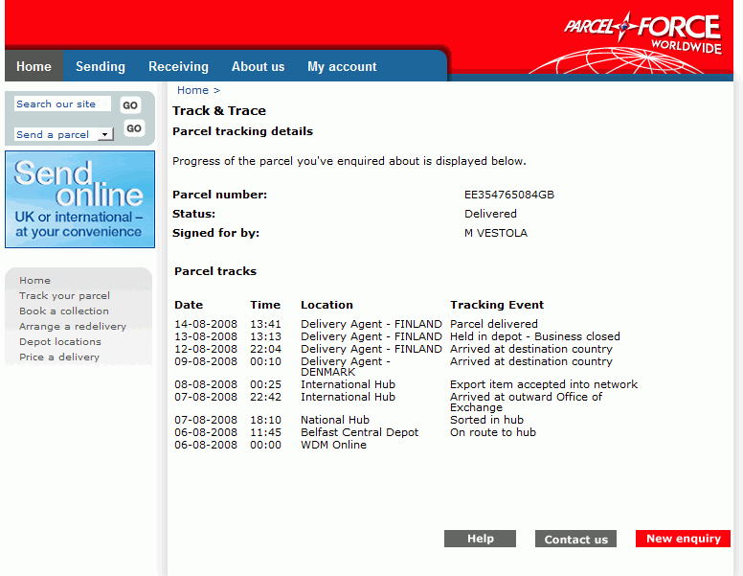Open the My account tab
Image resolution: width=743 pixels, height=576 pixels.
tap(342, 66)
